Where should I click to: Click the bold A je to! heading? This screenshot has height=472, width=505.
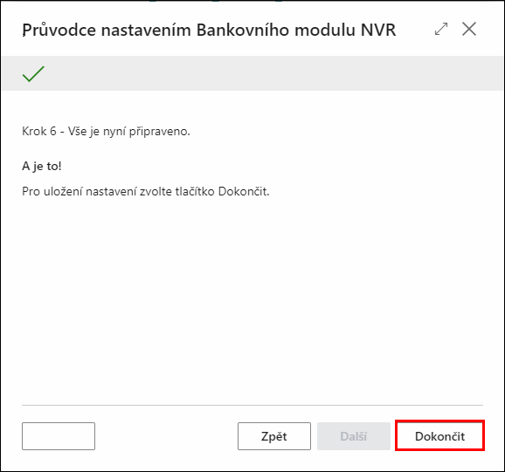(x=42, y=167)
